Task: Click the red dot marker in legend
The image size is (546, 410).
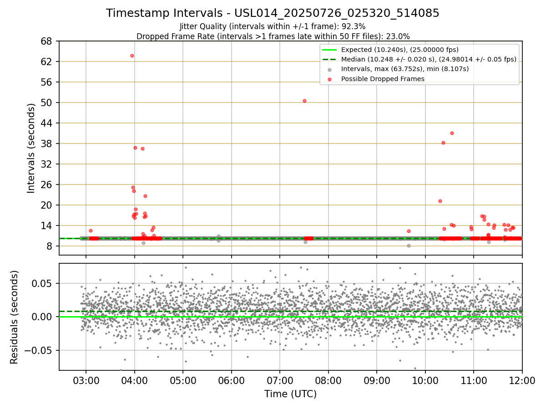Action: point(330,79)
